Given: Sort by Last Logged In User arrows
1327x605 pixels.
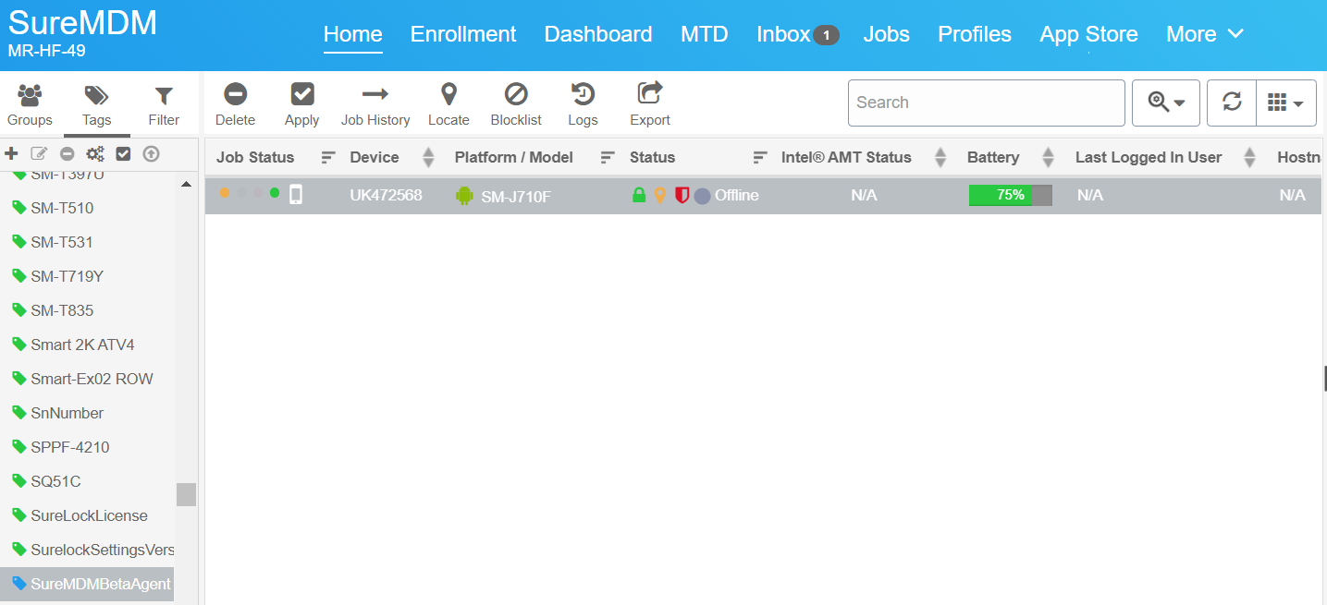Looking at the screenshot, I should 1249,158.
